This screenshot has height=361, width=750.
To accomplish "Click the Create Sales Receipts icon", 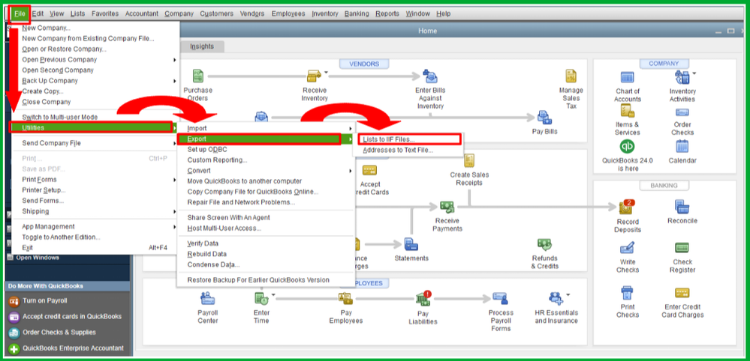I will click(469, 161).
